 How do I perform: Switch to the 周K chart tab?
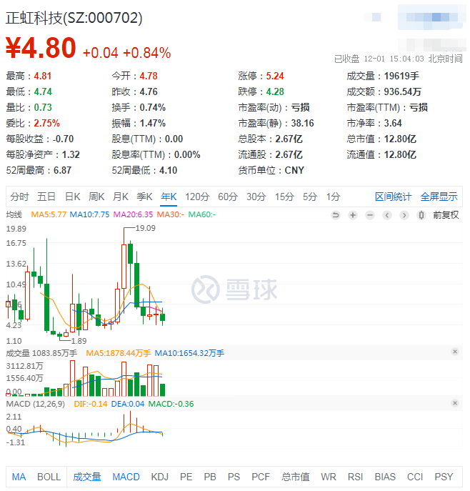click(96, 197)
